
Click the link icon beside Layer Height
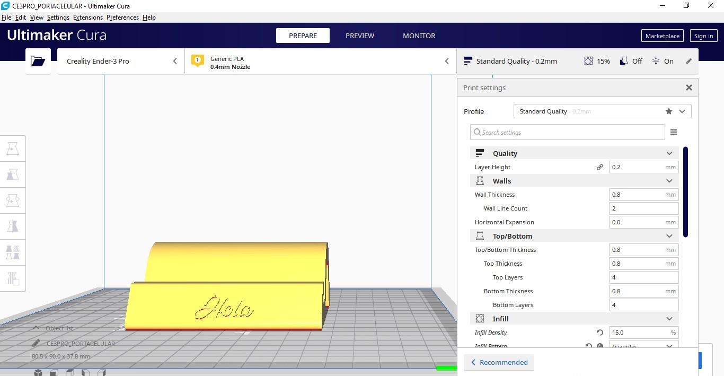(600, 167)
